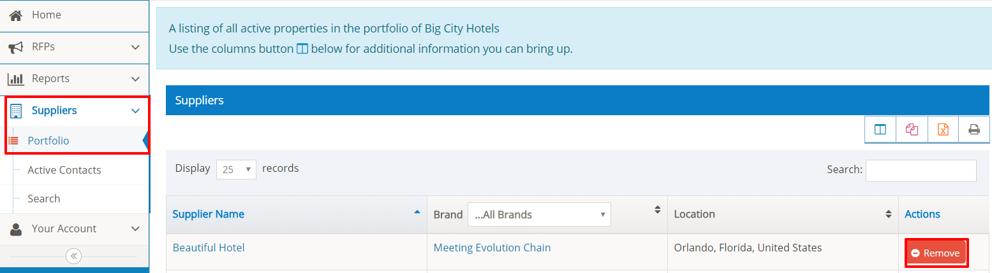Export the table with the Excel icon
The width and height of the screenshot is (992, 273).
pyautogui.click(x=943, y=130)
